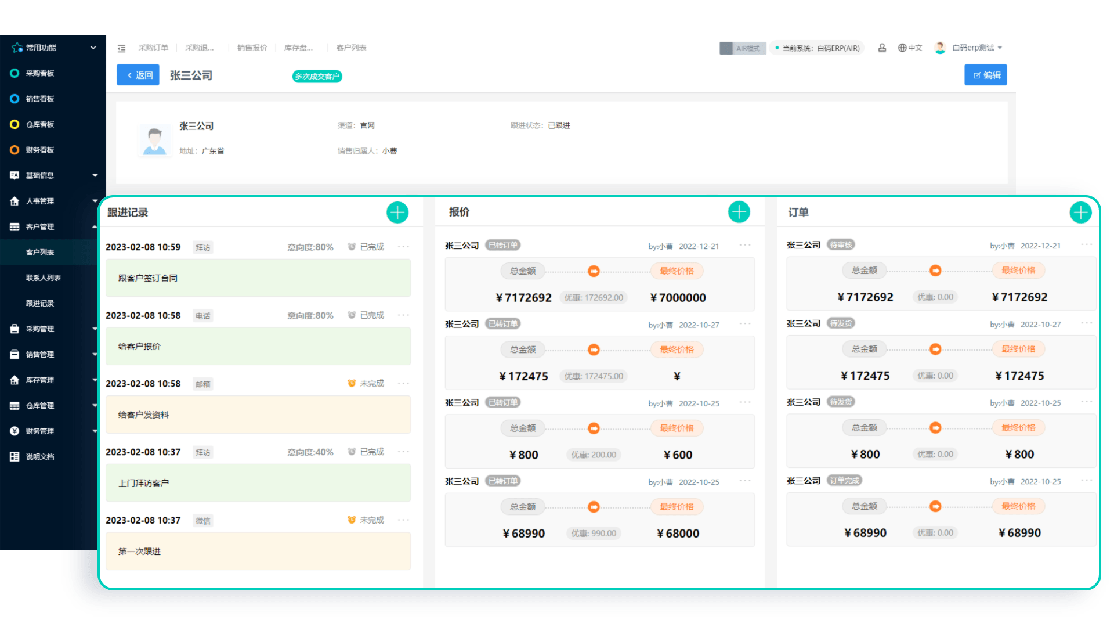Toggle the AIR模式 switch
Screen dimensions: 1114x627
[x=743, y=48]
